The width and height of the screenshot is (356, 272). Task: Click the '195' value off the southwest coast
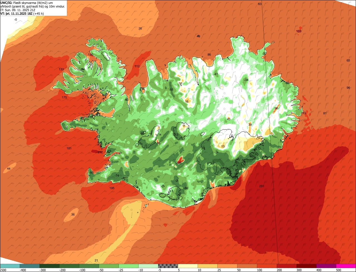[112, 188]
